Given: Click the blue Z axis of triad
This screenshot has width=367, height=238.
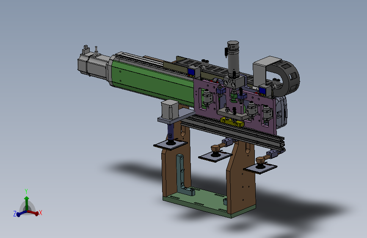Looking at the screenshot, I should pyautogui.click(x=21, y=213).
